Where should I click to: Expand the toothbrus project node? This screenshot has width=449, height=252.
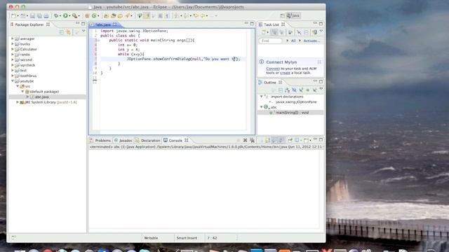coord(13,76)
